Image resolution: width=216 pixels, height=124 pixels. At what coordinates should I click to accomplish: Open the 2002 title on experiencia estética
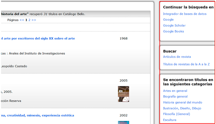[x=37, y=115]
